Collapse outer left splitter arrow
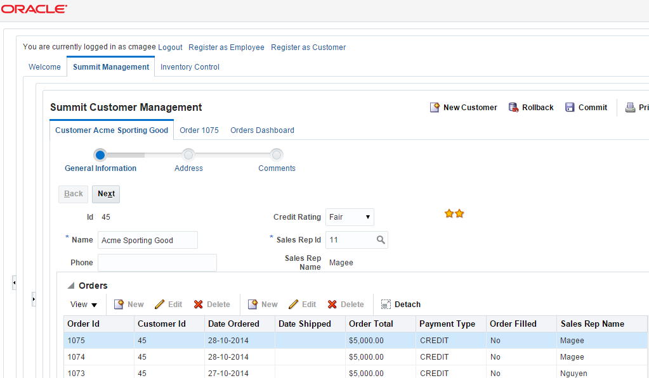Screen dimensions: 649x378 [x=14, y=283]
